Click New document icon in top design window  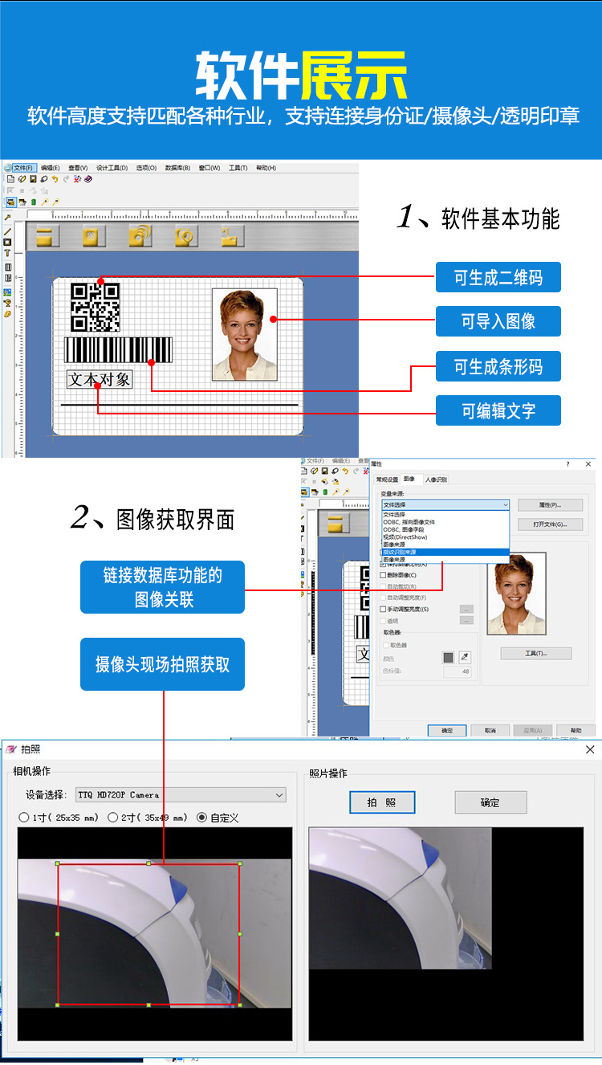coord(10,179)
